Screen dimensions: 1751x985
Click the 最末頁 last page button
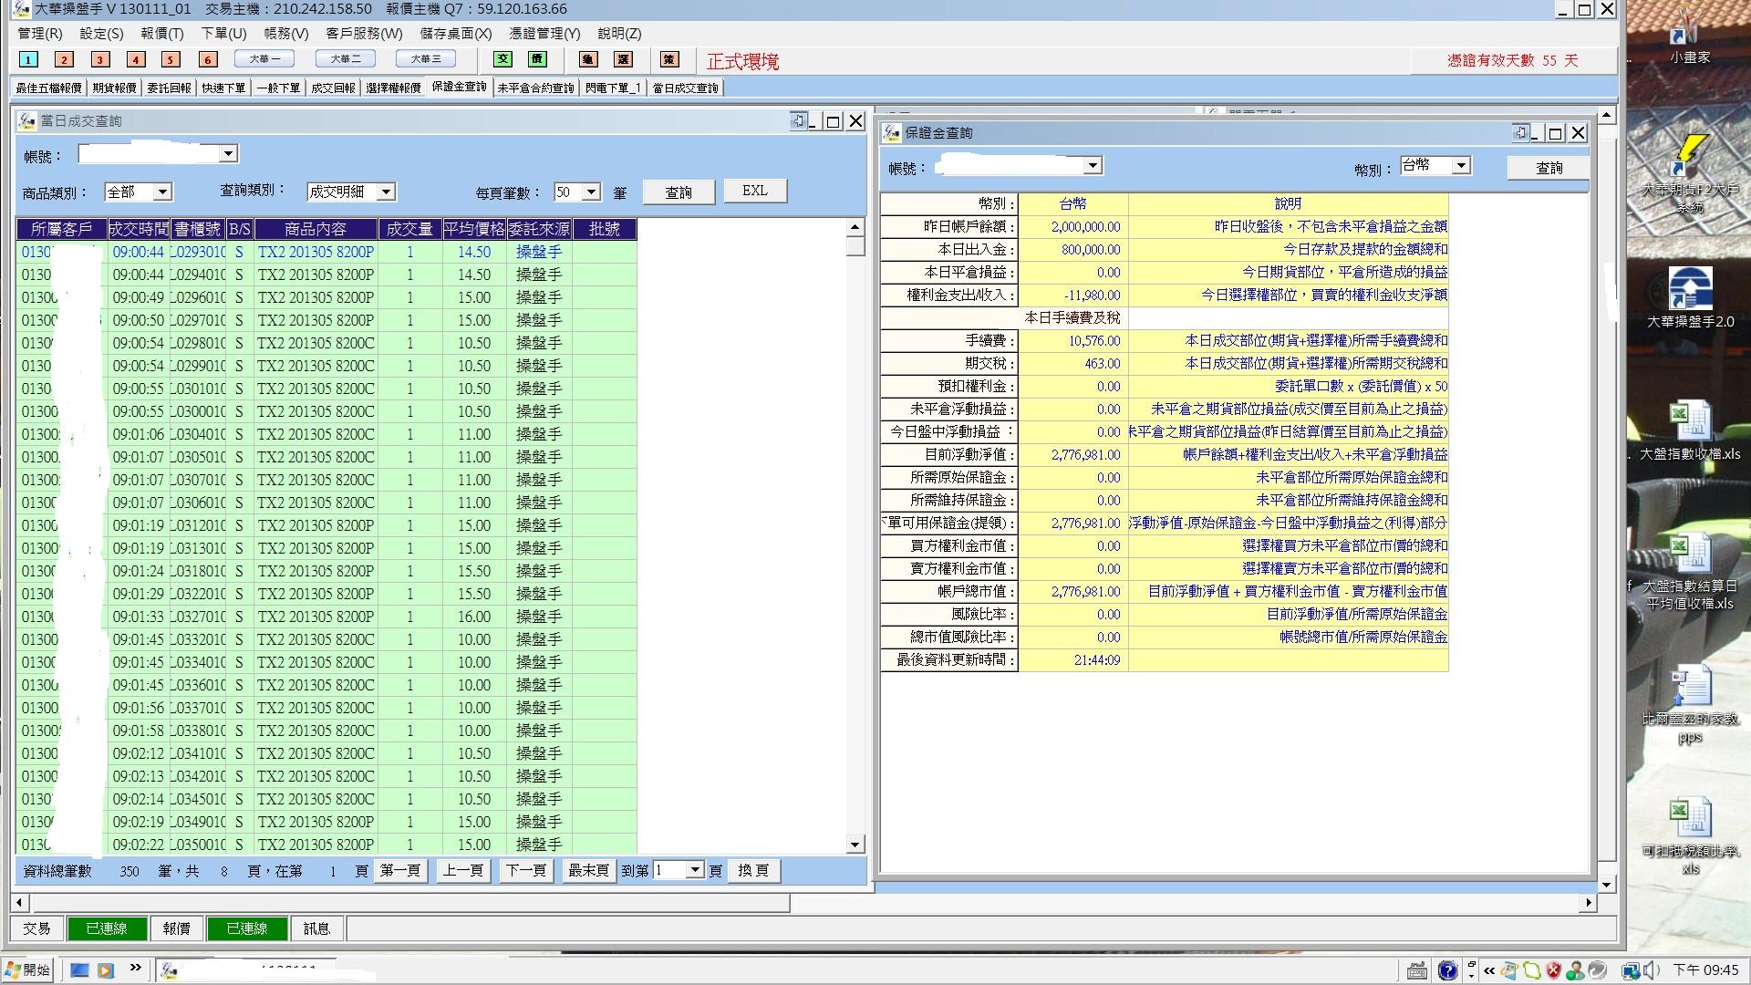pyautogui.click(x=588, y=870)
